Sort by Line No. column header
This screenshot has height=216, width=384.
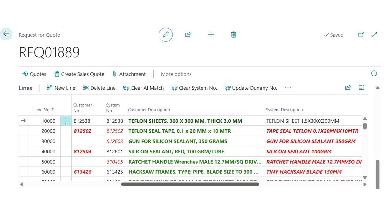pyautogui.click(x=44, y=109)
